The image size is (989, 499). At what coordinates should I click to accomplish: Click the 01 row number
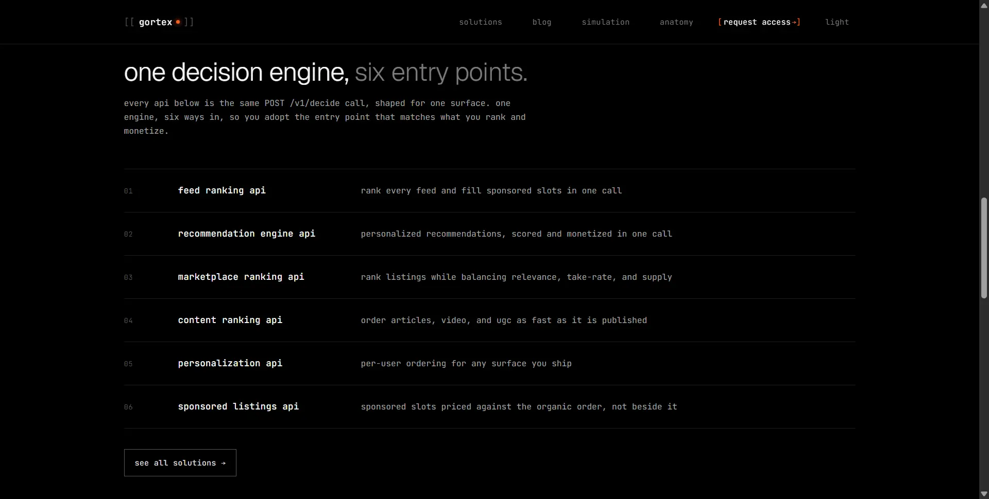point(128,191)
